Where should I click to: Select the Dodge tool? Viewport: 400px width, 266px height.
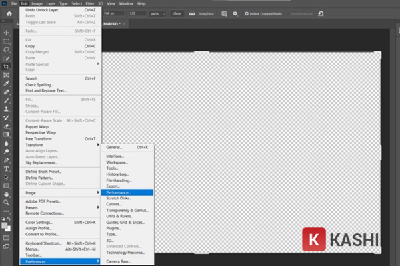(7, 152)
